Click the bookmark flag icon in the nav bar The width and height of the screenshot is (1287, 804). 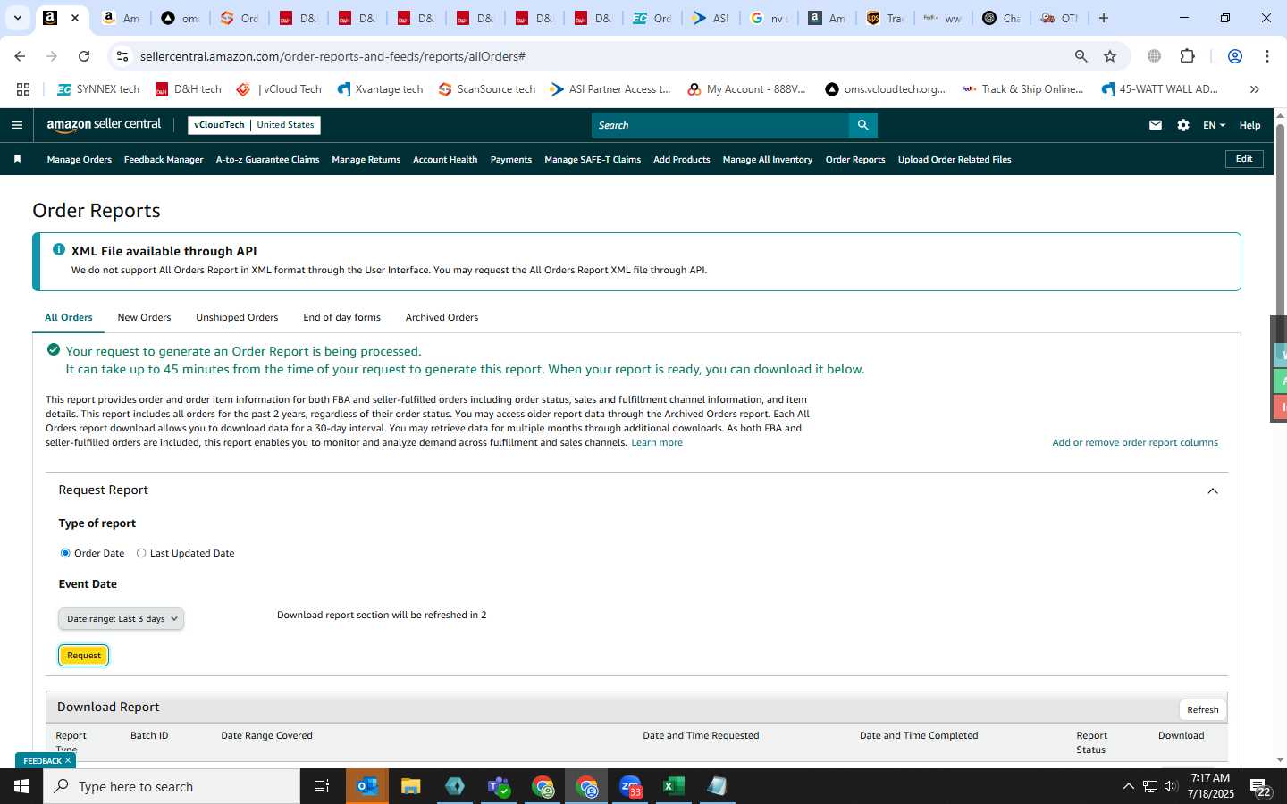(x=17, y=159)
